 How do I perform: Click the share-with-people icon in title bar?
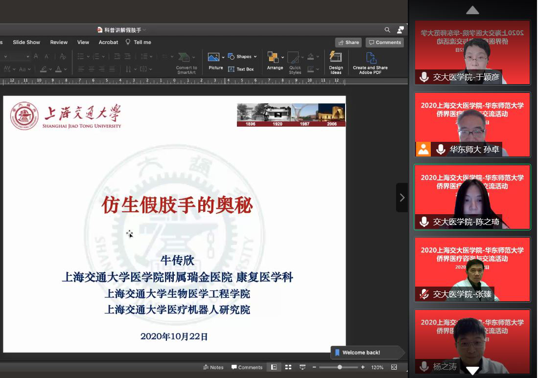400,30
